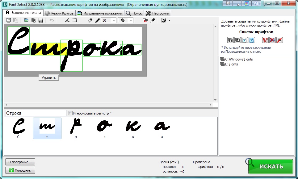Open the 'Настройки' tab
This screenshot has width=298, height=179.
pos(157,13)
